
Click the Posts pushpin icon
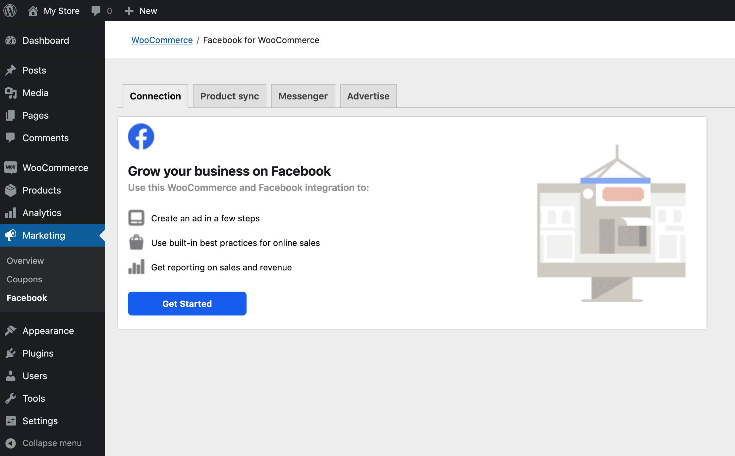click(11, 70)
